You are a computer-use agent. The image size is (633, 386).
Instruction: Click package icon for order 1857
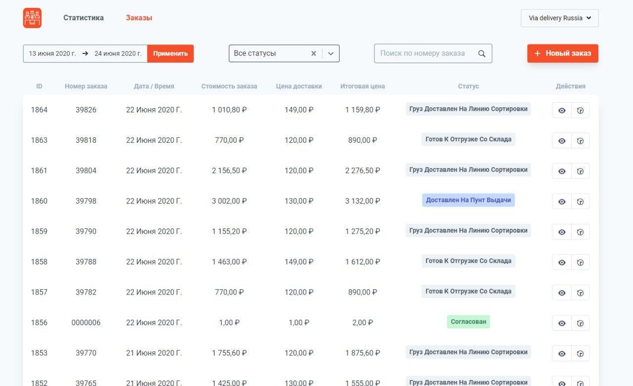click(x=581, y=293)
